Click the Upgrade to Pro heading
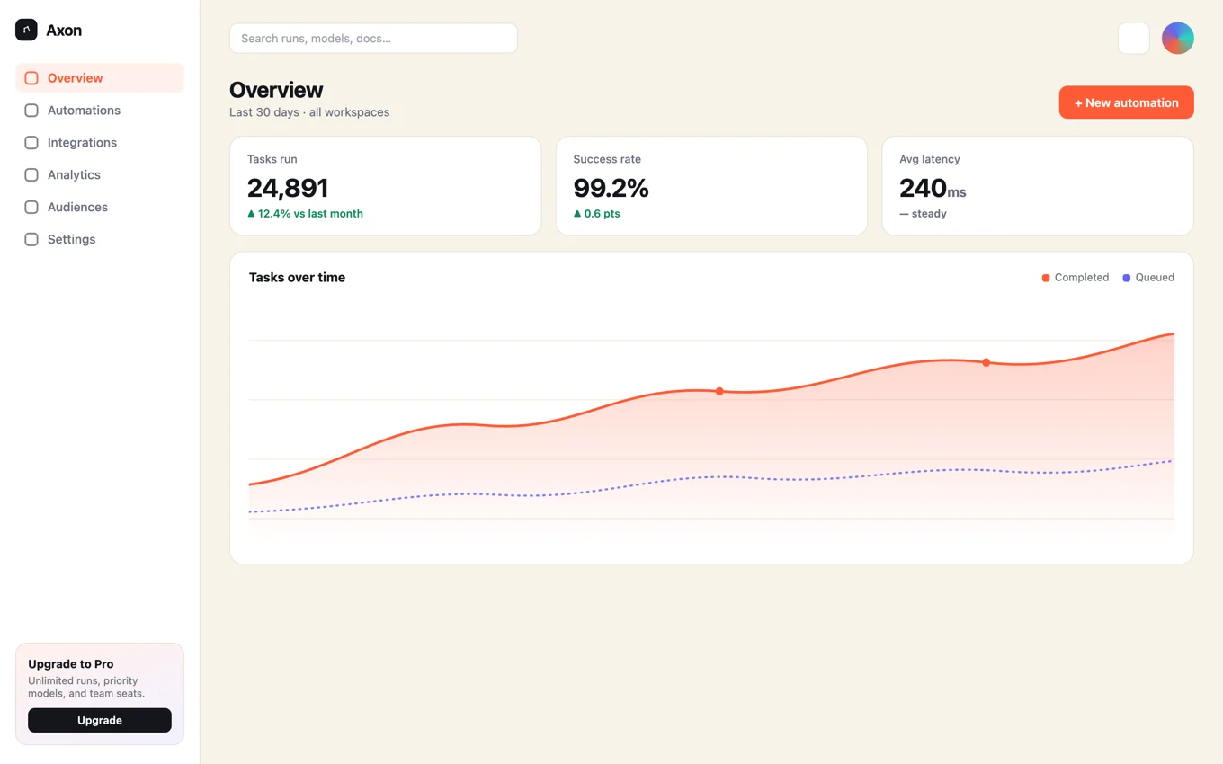 tap(70, 664)
